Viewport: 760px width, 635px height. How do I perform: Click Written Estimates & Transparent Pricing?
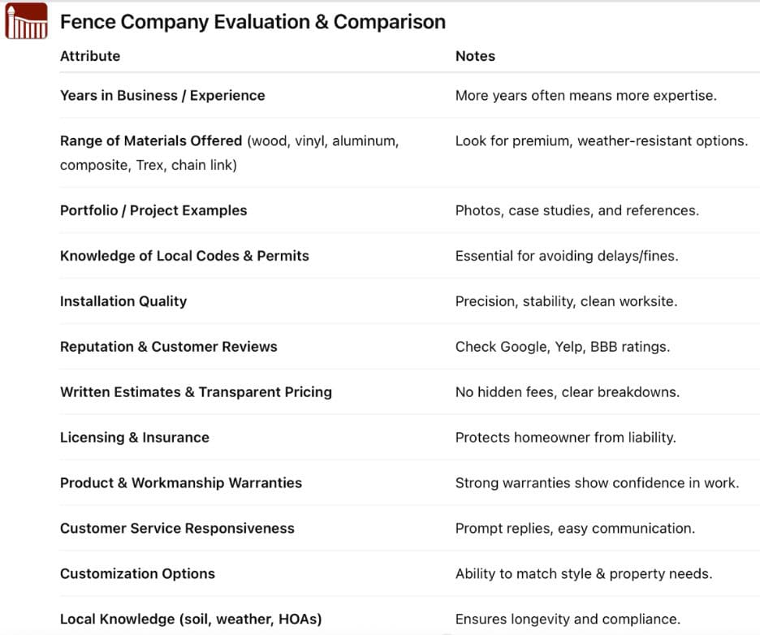(196, 392)
